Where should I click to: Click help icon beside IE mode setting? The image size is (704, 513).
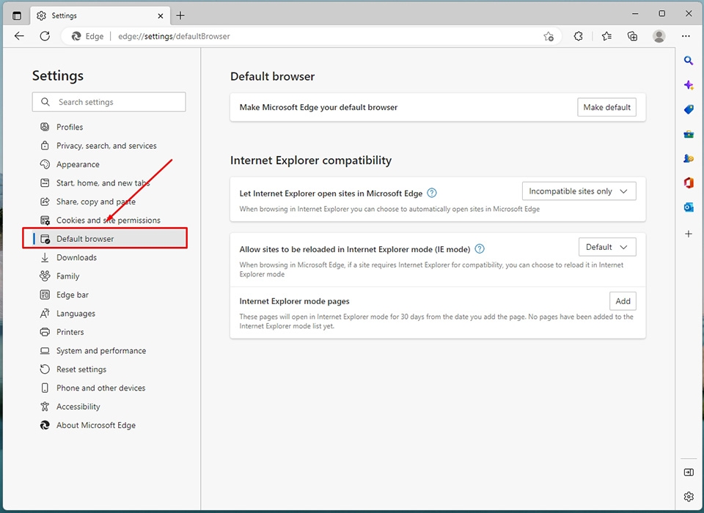point(480,248)
